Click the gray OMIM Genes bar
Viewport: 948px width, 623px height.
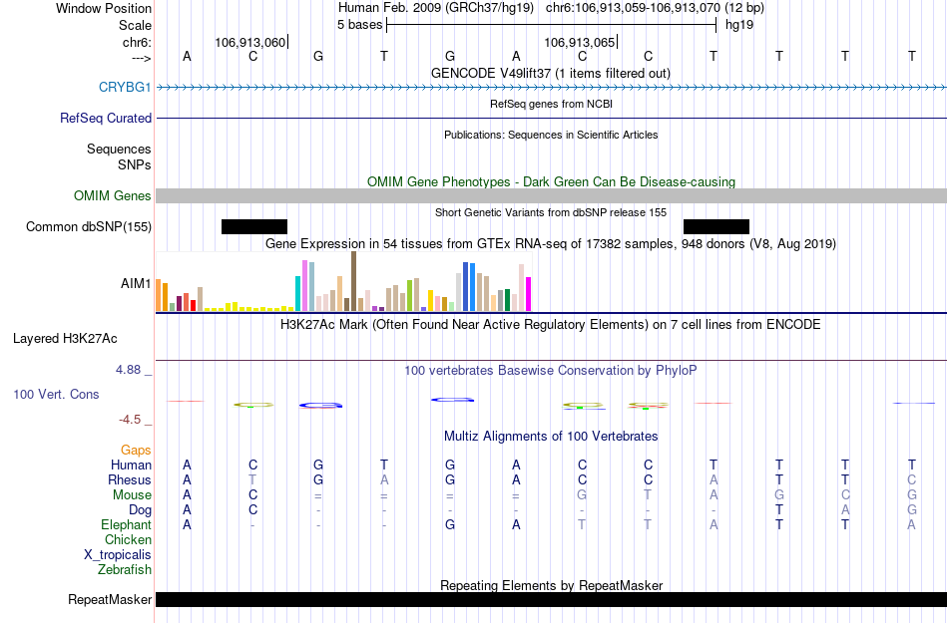pyautogui.click(x=551, y=195)
